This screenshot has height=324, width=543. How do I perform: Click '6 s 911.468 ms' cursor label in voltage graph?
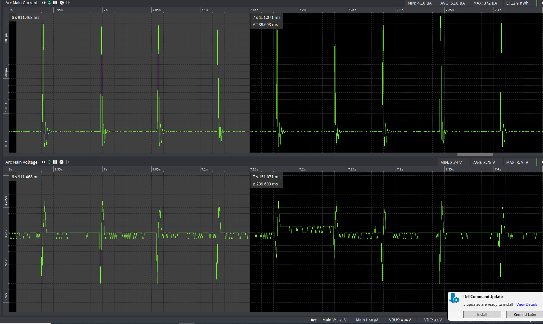[25, 177]
